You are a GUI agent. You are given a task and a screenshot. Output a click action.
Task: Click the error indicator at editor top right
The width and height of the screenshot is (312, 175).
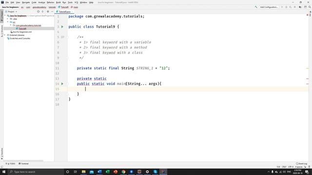click(x=308, y=15)
